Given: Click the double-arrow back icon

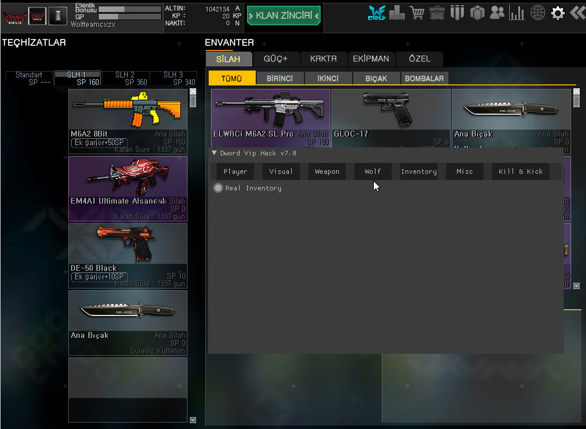Looking at the screenshot, I should 577,13.
